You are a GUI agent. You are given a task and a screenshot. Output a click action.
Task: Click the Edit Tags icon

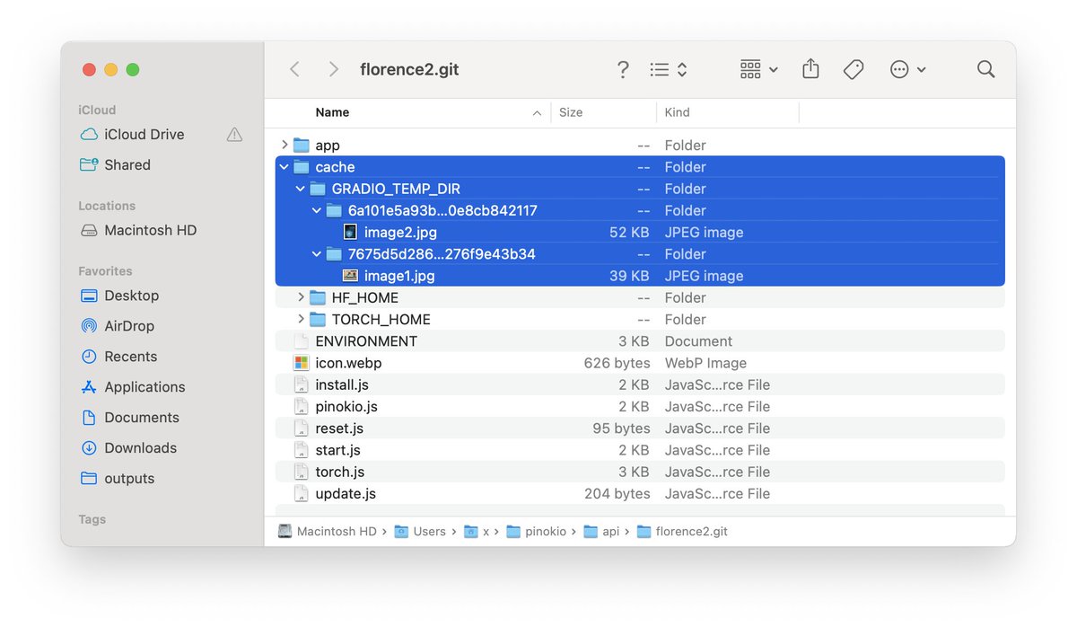pos(854,69)
